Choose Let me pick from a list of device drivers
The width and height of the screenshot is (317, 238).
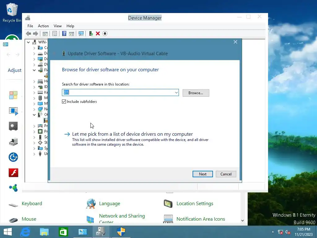pos(132,134)
